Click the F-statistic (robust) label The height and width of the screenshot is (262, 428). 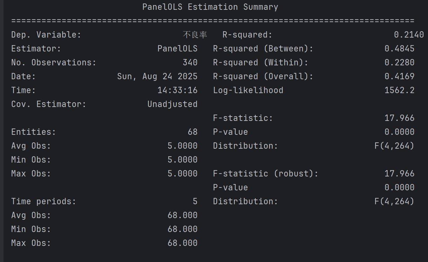266,174
